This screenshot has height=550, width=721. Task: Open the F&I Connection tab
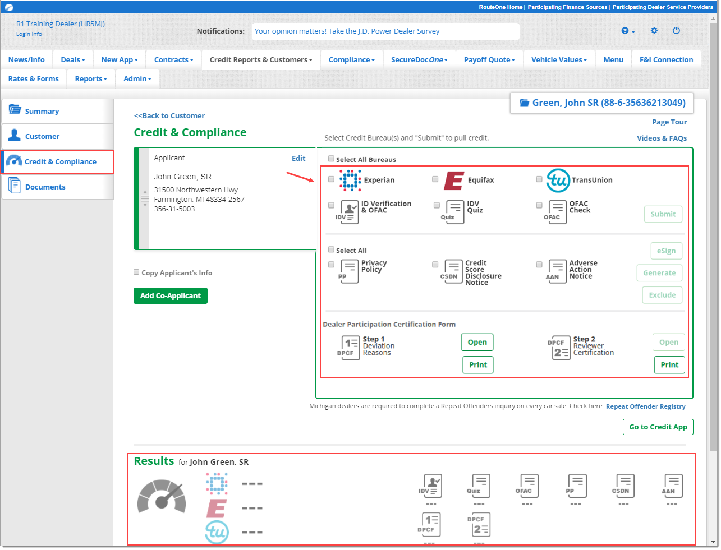coord(666,59)
